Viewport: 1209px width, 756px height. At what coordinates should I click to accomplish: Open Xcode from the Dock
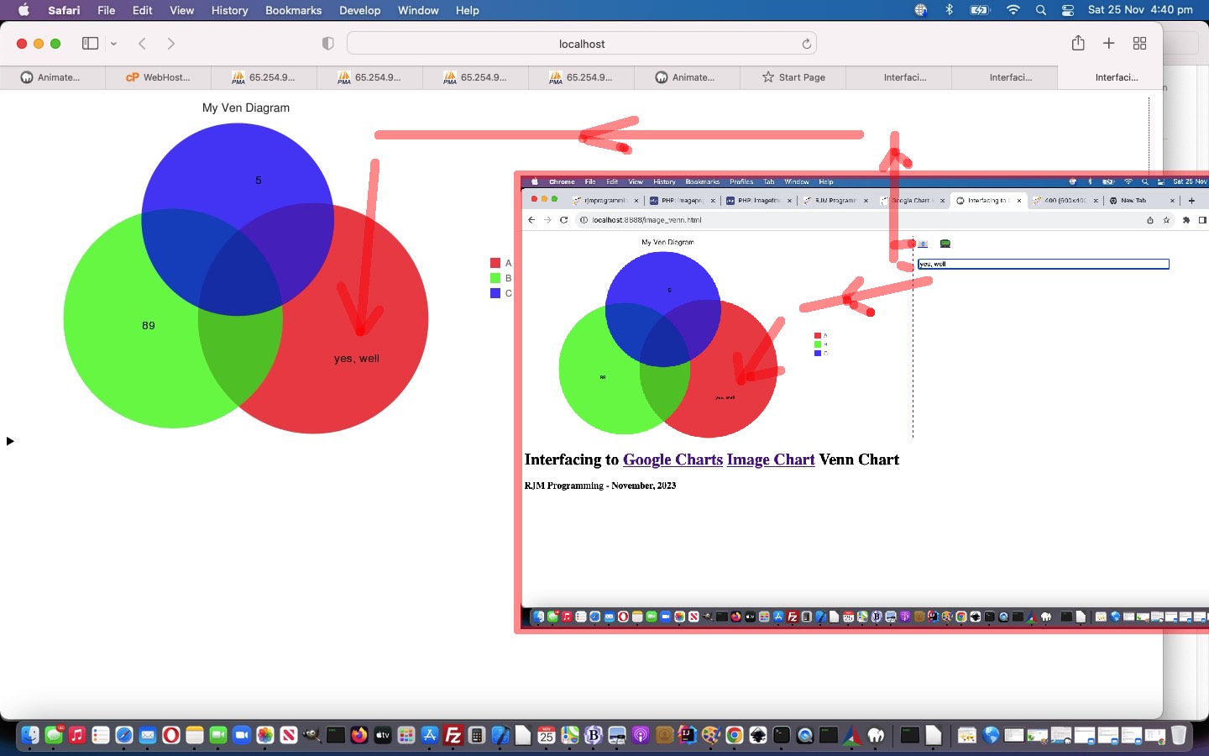pos(500,736)
